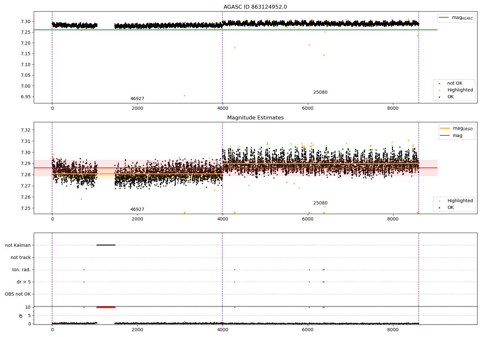
Task: Click the 7.32 y-axis tick label
Action: click(x=26, y=130)
